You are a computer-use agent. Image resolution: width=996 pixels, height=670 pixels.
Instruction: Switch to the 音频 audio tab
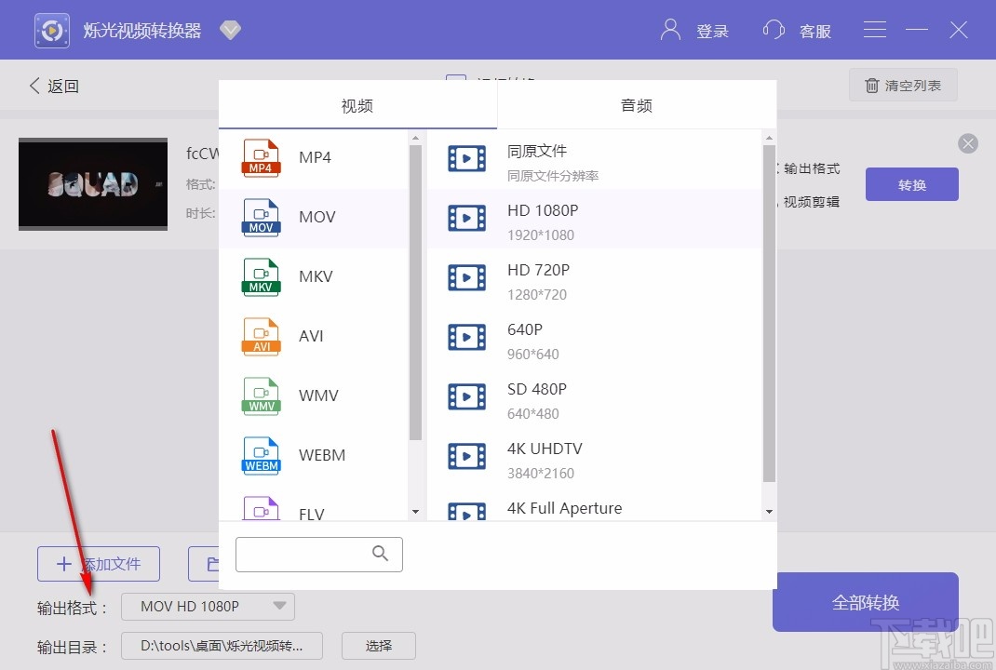(636, 104)
